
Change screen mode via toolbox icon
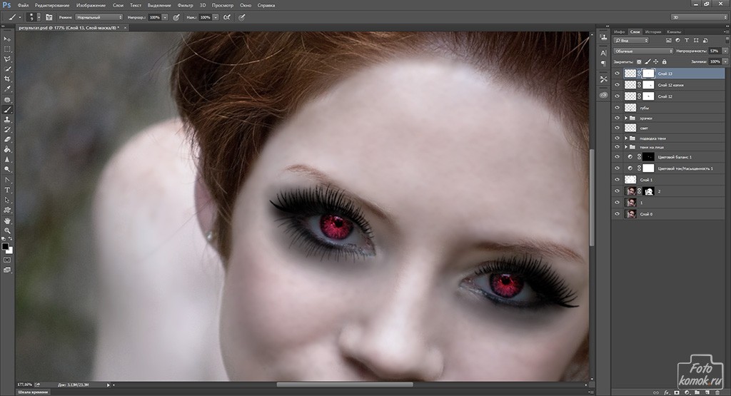(x=7, y=270)
